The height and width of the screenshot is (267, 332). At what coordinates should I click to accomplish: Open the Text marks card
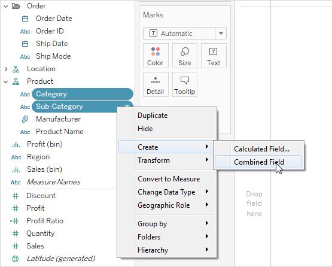click(214, 56)
